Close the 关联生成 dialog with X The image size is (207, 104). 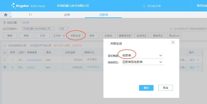pyautogui.click(x=173, y=42)
